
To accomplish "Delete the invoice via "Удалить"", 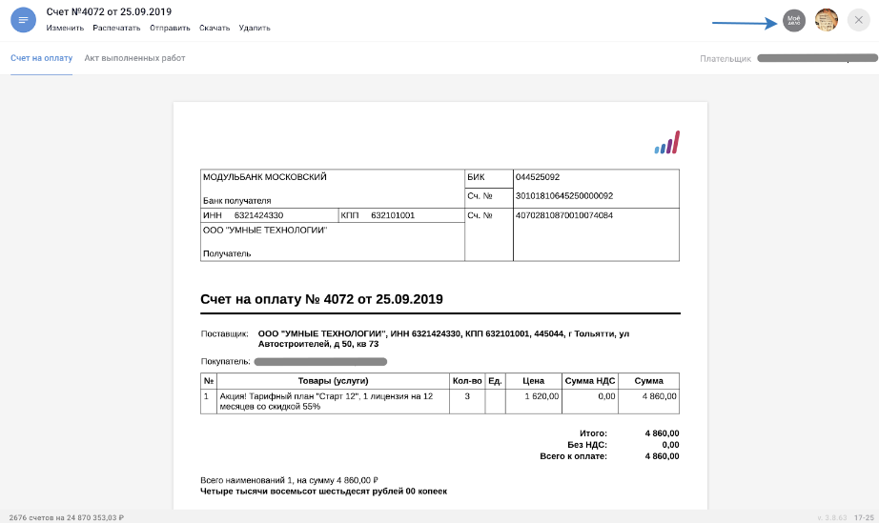I will coord(255,28).
